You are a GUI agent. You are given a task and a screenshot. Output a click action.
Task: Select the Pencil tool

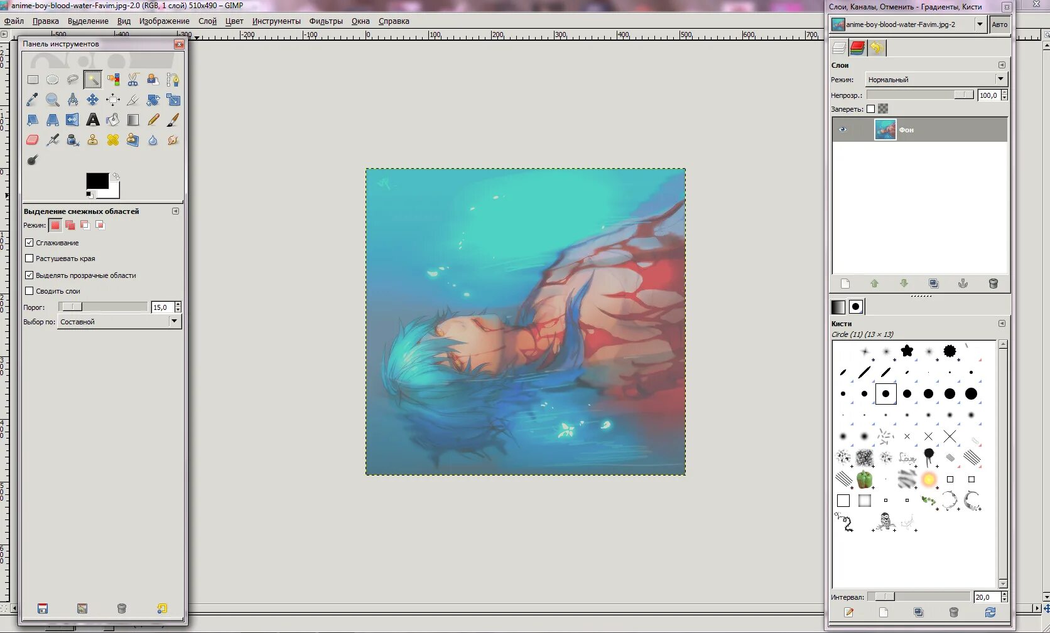click(x=153, y=120)
